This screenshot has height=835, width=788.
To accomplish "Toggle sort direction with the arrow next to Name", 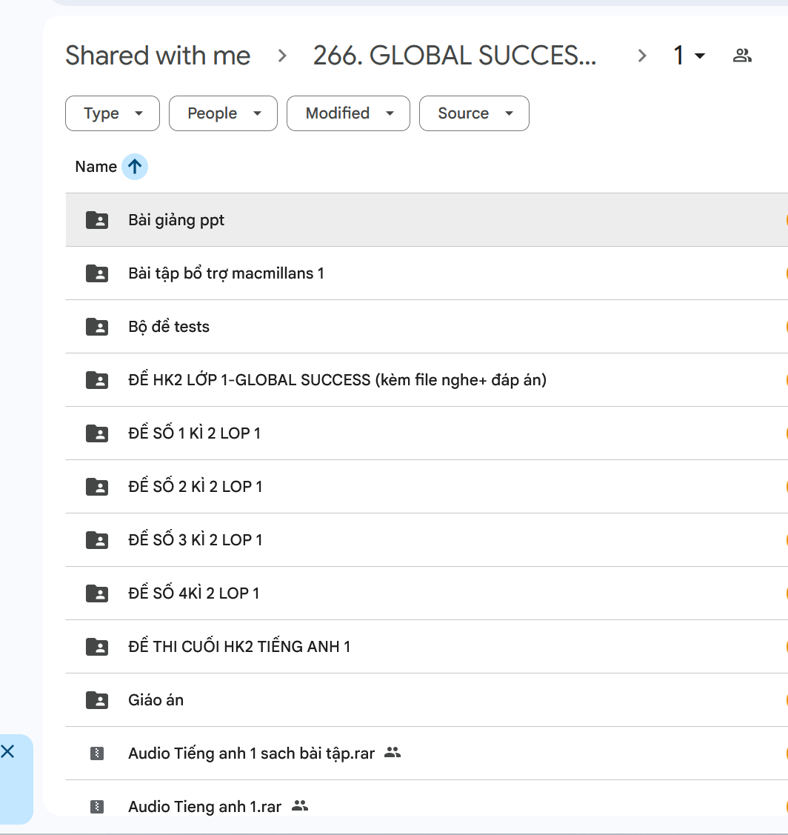I will click(x=134, y=167).
